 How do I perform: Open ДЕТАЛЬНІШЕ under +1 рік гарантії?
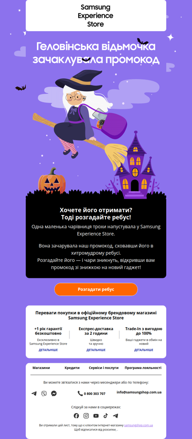tap(48, 350)
